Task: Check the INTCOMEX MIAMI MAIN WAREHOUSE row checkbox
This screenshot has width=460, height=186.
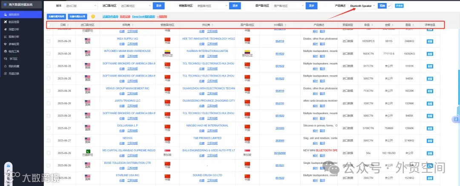Action: tap(49, 54)
